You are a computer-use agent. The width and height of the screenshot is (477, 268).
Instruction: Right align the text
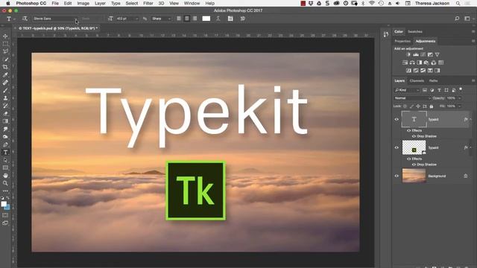pyautogui.click(x=195, y=19)
